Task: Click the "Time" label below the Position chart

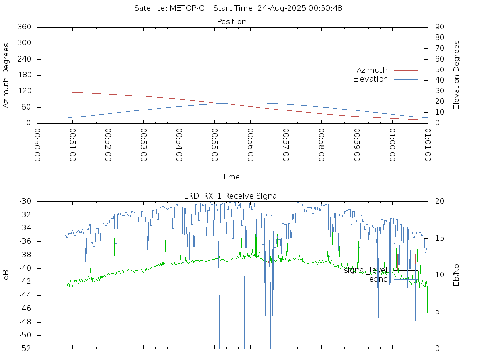Action: [x=231, y=177]
